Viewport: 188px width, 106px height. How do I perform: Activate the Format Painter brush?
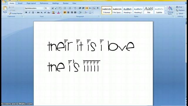16,14
